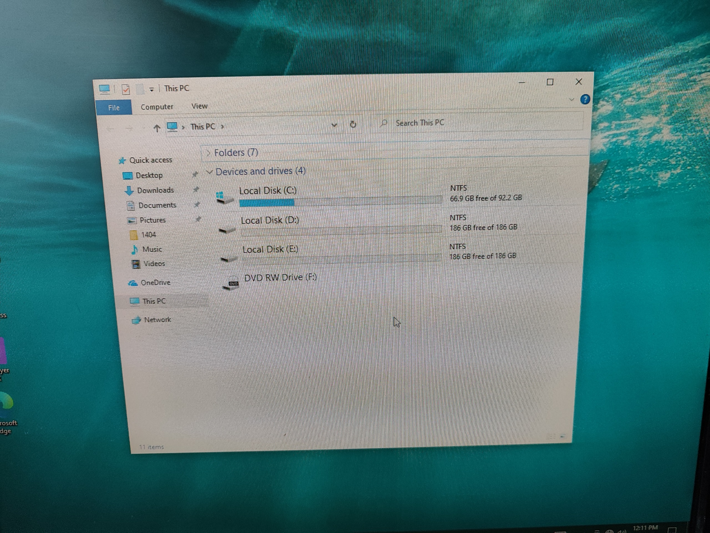Open the File menu tab
Image resolution: width=710 pixels, height=533 pixels.
pyautogui.click(x=114, y=108)
